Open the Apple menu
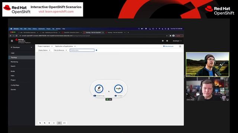The height and width of the screenshot is (133, 238). tap(11, 29)
